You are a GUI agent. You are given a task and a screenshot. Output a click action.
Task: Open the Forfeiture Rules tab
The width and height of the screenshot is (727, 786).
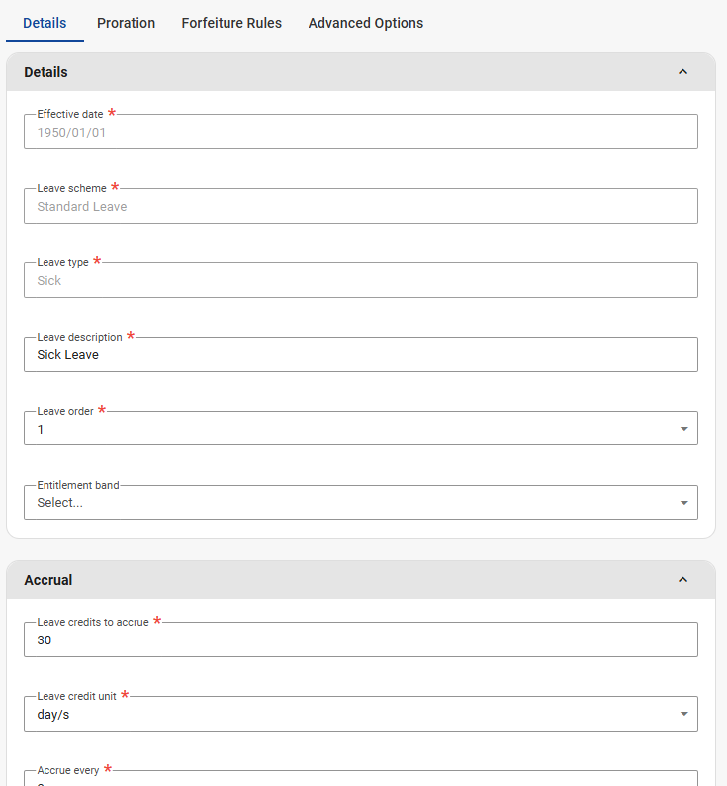pos(231,23)
